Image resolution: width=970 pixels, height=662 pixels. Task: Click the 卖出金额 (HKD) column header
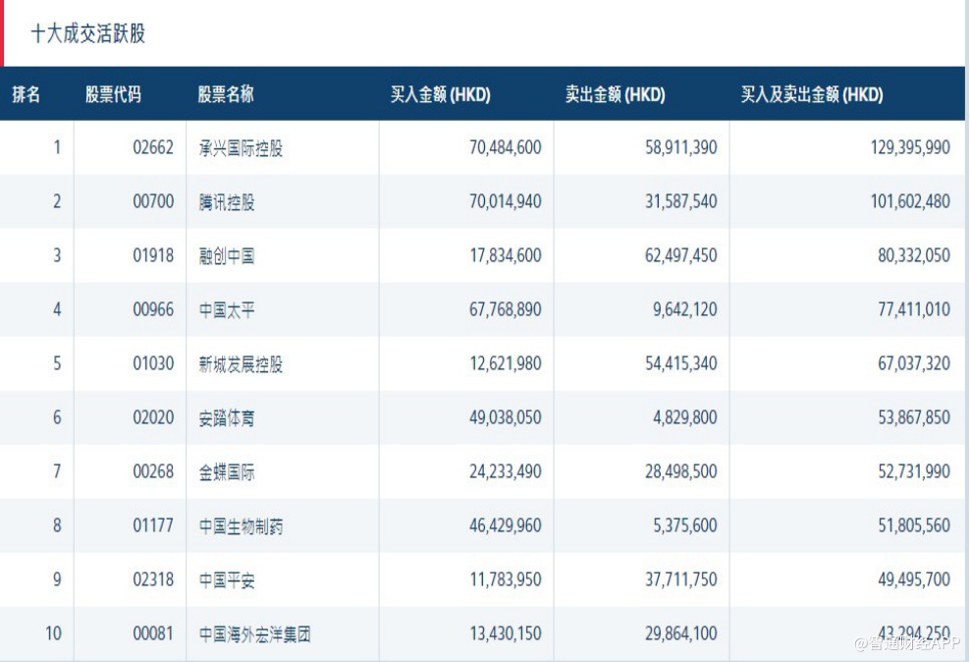coord(616,94)
